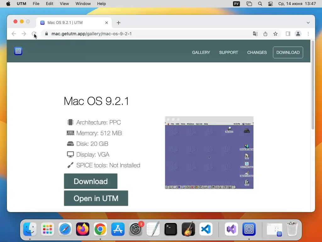Launch Terminal from the dock

(171, 229)
